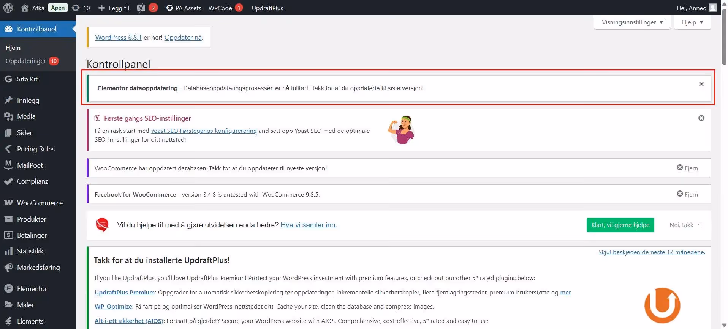
Task: Click the Nei, takk button
Action: coord(681,225)
